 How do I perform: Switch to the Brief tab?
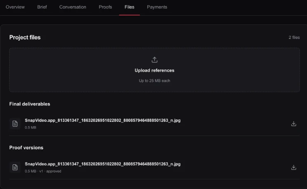click(x=42, y=7)
